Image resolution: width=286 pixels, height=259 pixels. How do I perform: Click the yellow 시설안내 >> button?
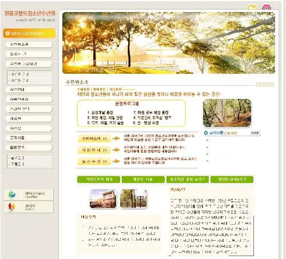pos(94,150)
